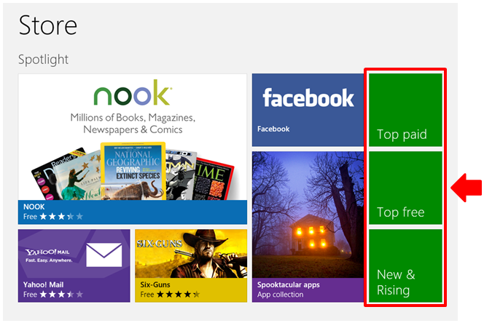Click the nook logo
The height and width of the screenshot is (323, 484).
coord(133,93)
